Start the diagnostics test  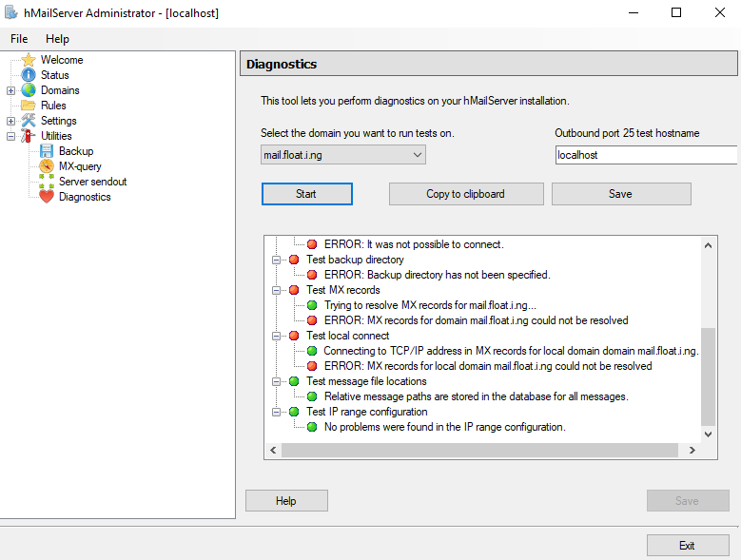[x=306, y=194]
